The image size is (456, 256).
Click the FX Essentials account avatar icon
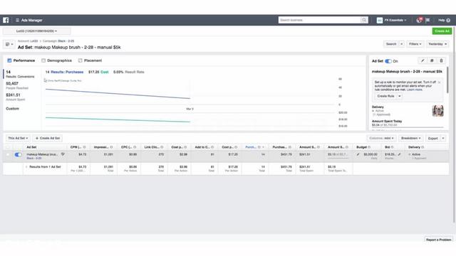(380, 20)
